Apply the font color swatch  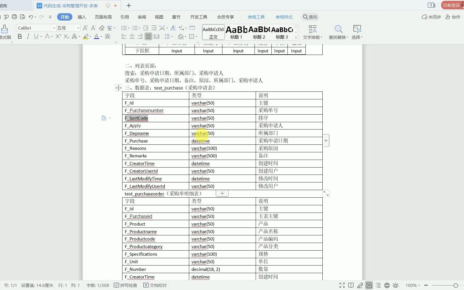coord(96,36)
